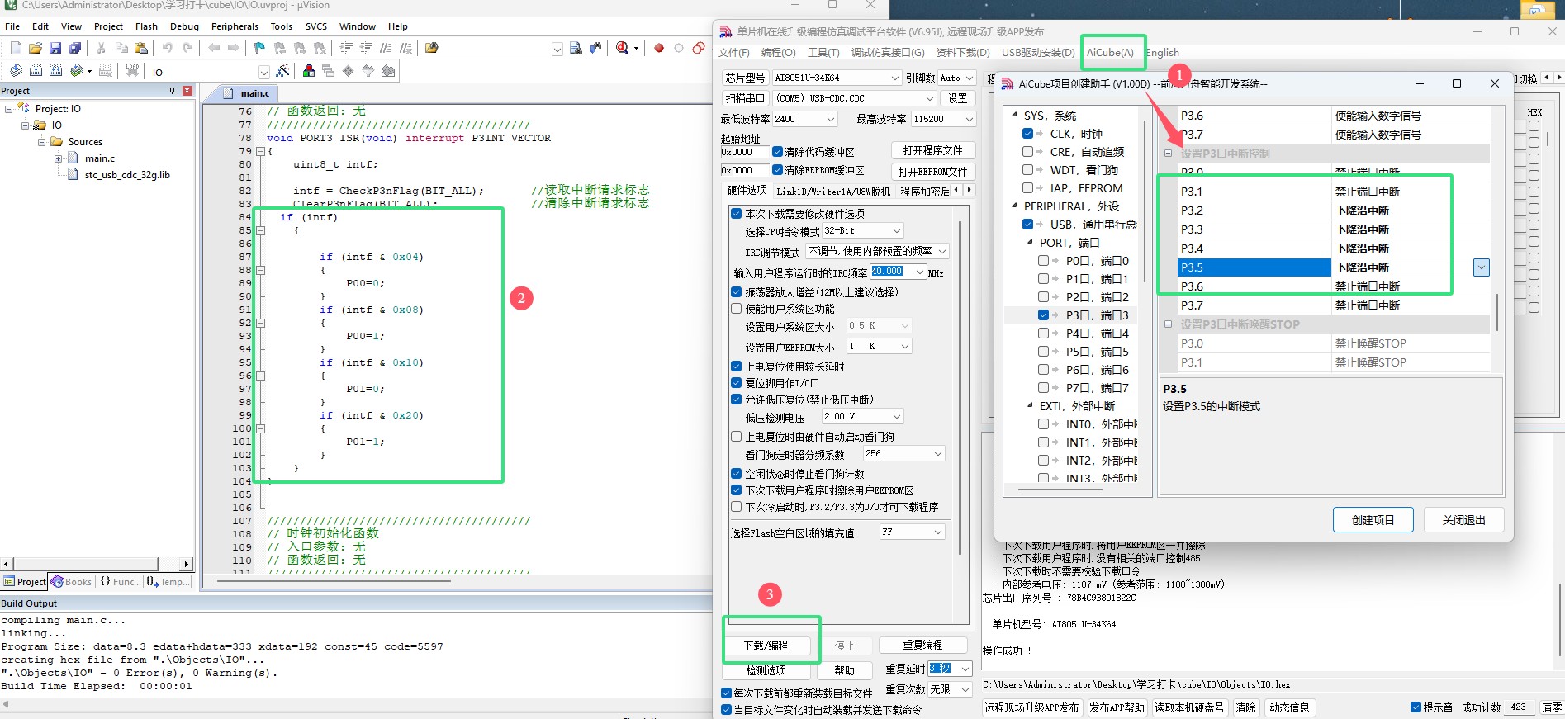Toggle the CRE auto-tracking checkbox in AiCube tree
This screenshot has height=719, width=1565.
[x=1027, y=152]
